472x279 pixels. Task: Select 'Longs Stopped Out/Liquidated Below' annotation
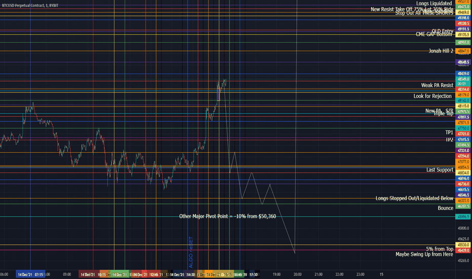[414, 198]
